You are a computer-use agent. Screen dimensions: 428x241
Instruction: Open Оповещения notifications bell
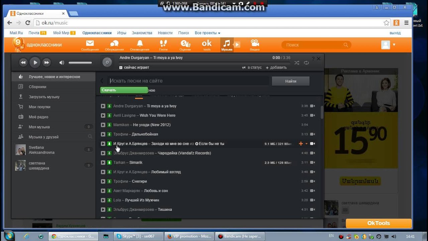tap(140, 45)
